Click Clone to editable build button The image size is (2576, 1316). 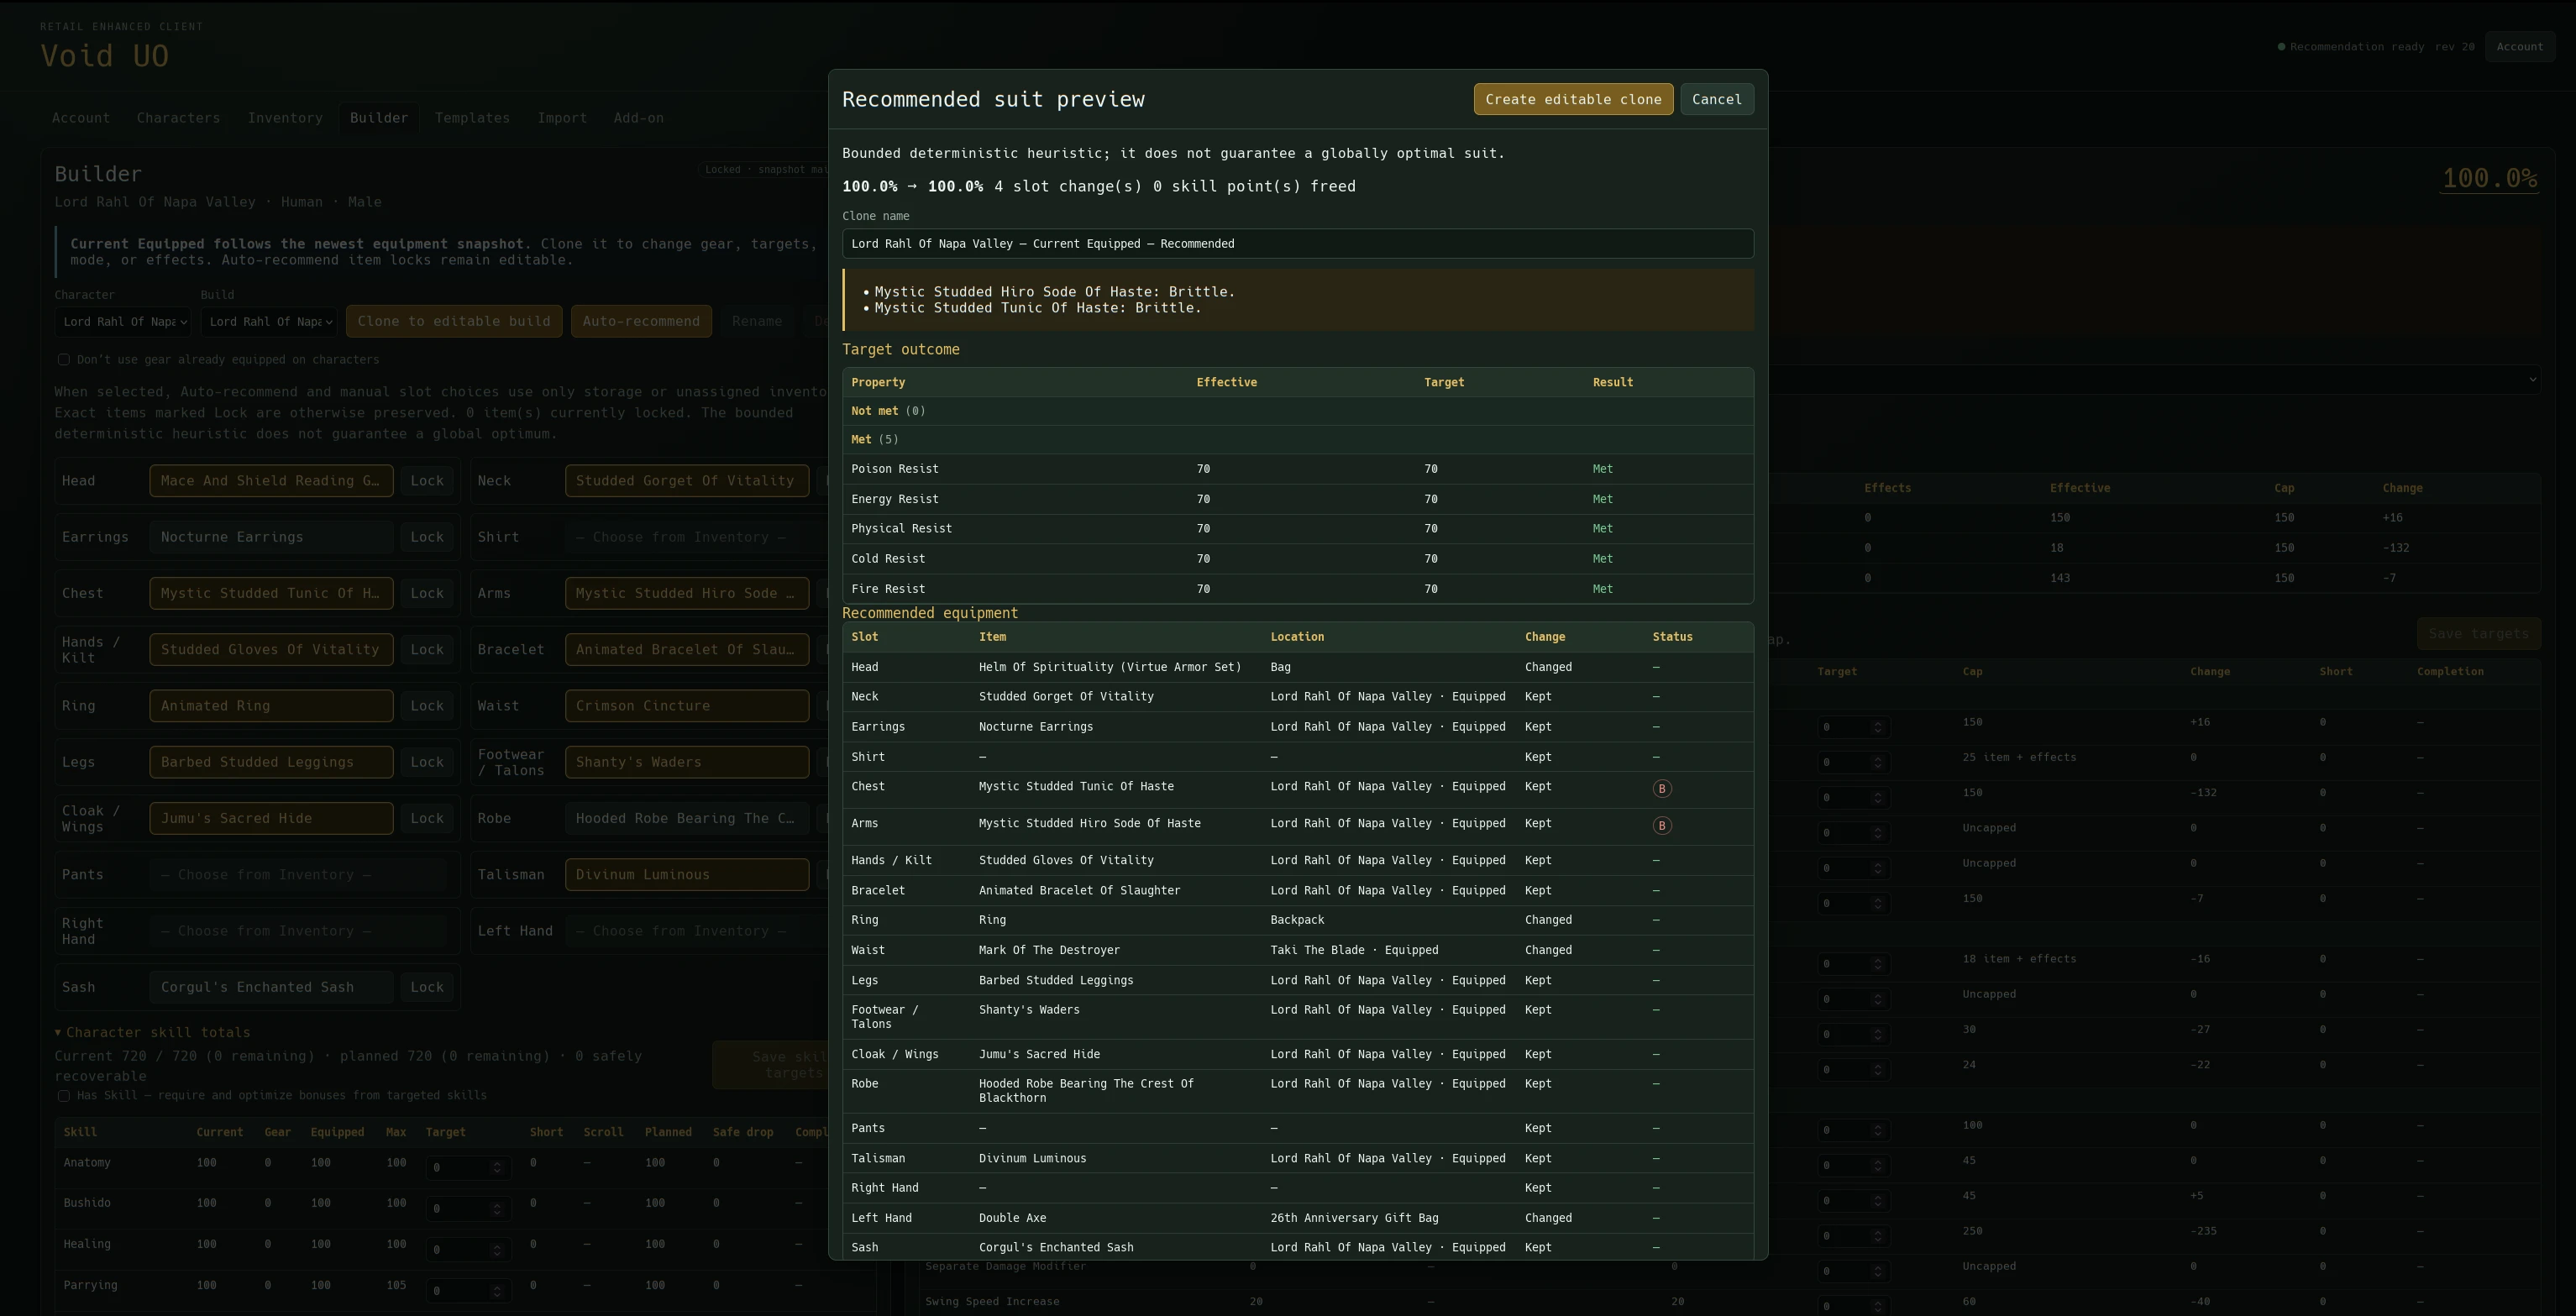click(x=454, y=322)
